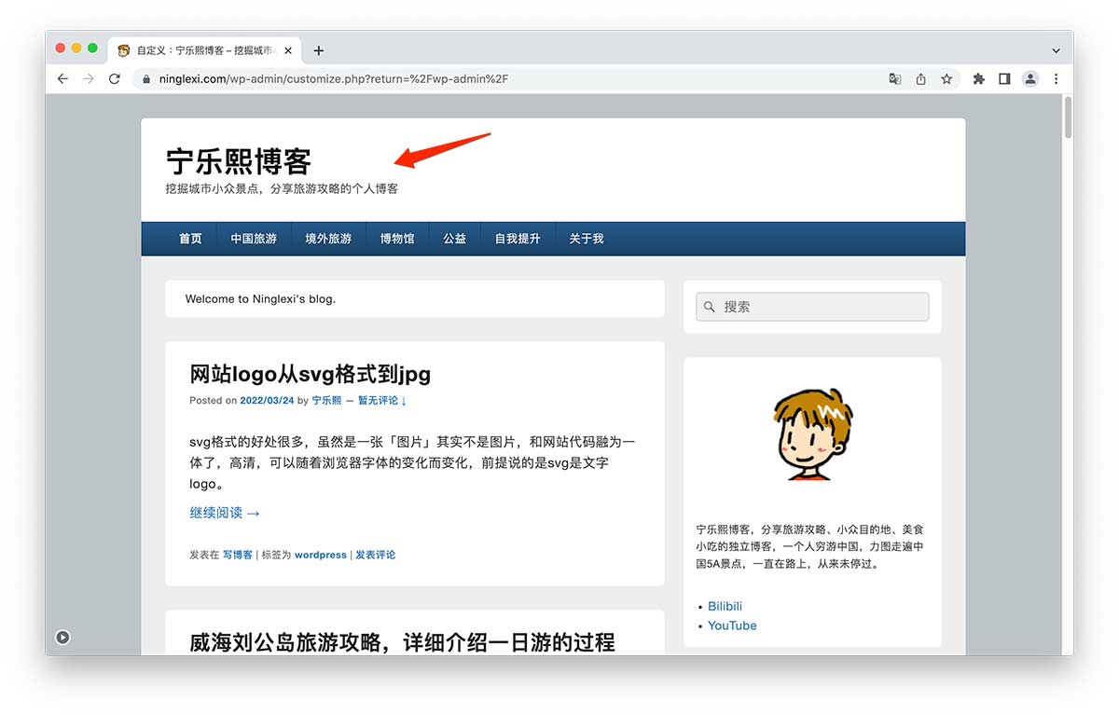Image resolution: width=1119 pixels, height=715 pixels.
Task: Open the 继续阅读 link
Action: 225,513
